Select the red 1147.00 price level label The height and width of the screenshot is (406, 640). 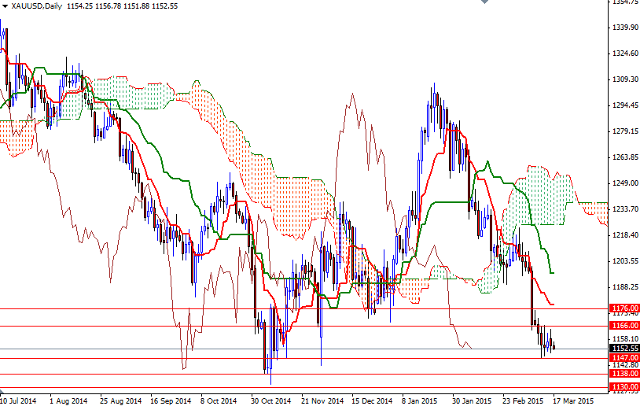623,357
